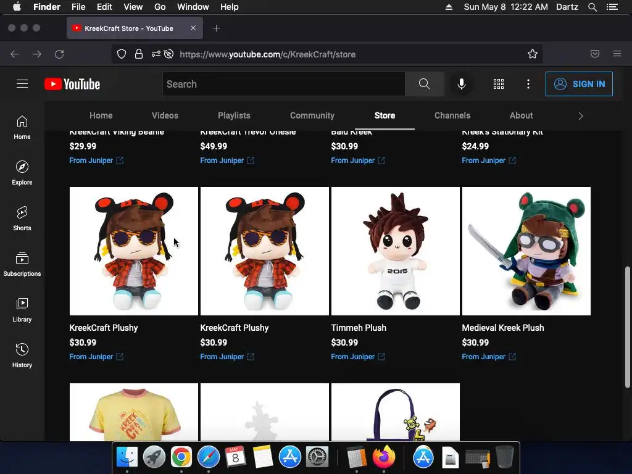The image size is (632, 474).
Task: Switch to the Community tab
Action: click(312, 115)
